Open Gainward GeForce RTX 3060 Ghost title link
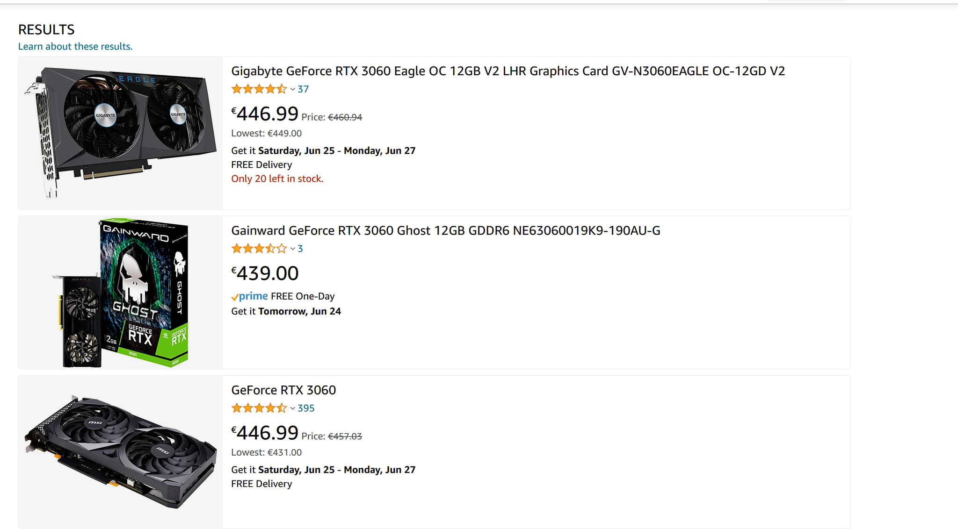The image size is (958, 529). tap(445, 230)
